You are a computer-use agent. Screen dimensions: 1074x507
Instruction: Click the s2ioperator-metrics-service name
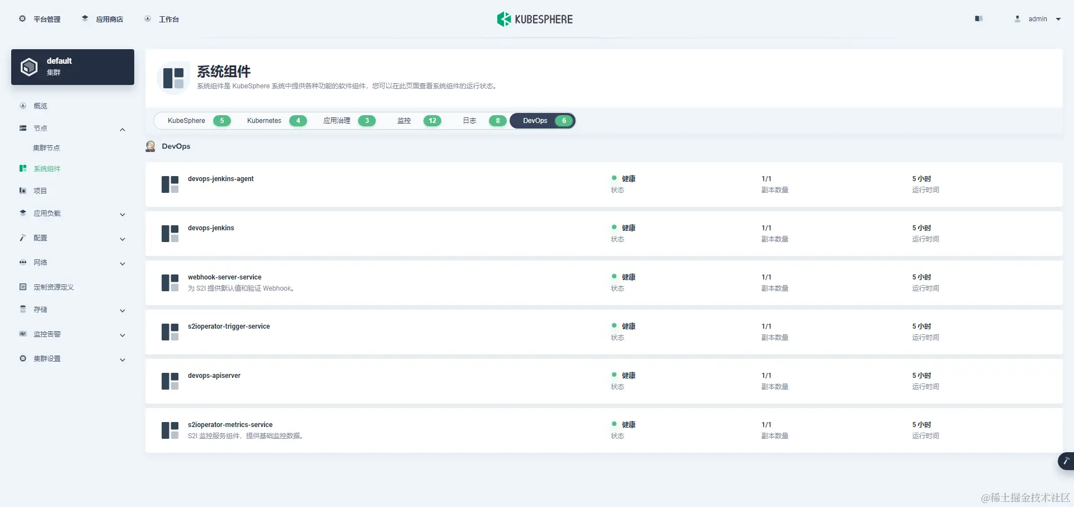click(x=230, y=425)
